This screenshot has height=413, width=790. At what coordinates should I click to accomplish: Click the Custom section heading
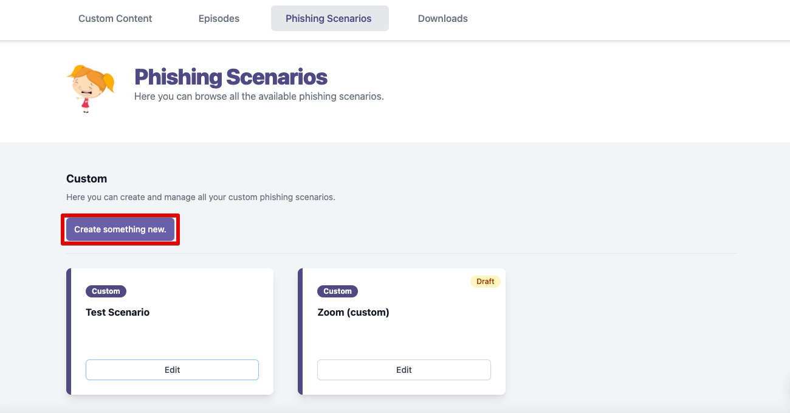[86, 179]
